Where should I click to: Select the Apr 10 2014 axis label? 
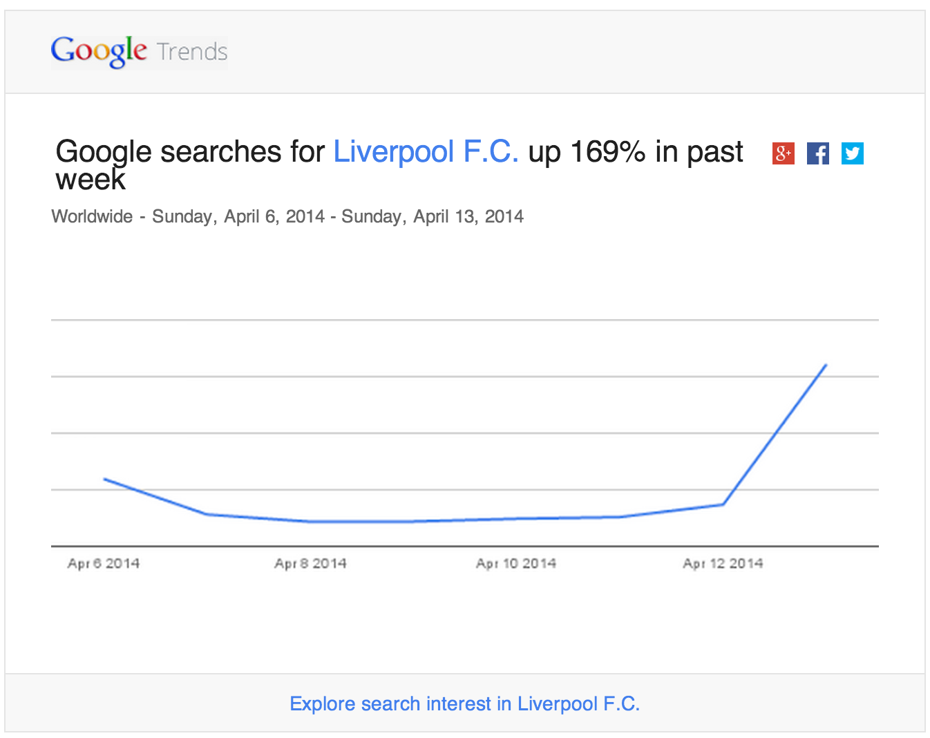[x=516, y=564]
